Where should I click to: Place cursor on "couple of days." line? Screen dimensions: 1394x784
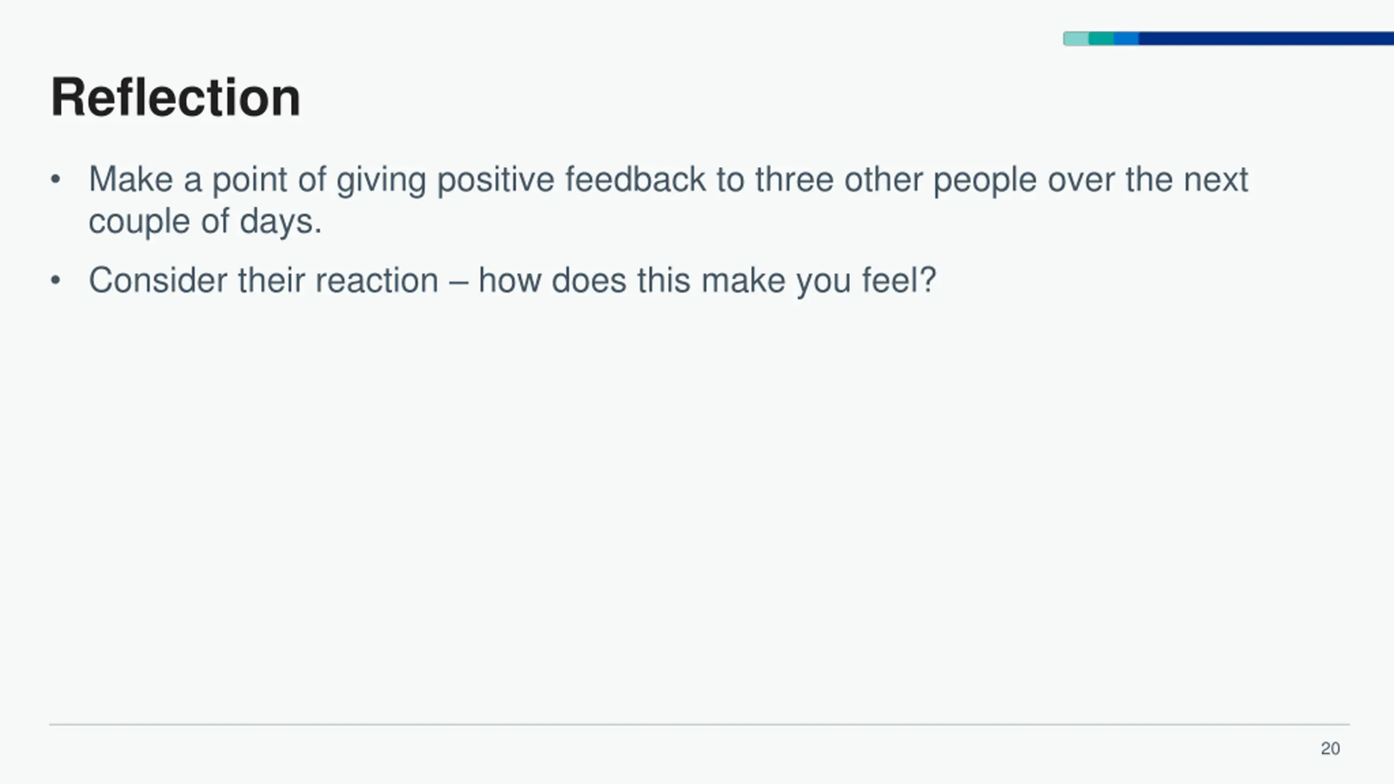tap(205, 222)
